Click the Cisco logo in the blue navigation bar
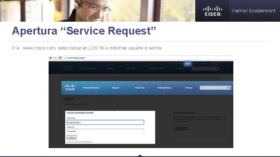This screenshot has width=280, height=157. [x=70, y=87]
